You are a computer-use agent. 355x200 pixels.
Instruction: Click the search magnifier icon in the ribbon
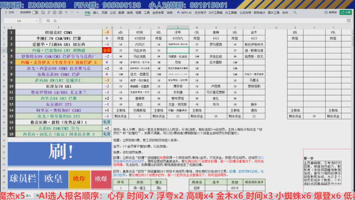pyautogui.click(x=295, y=13)
